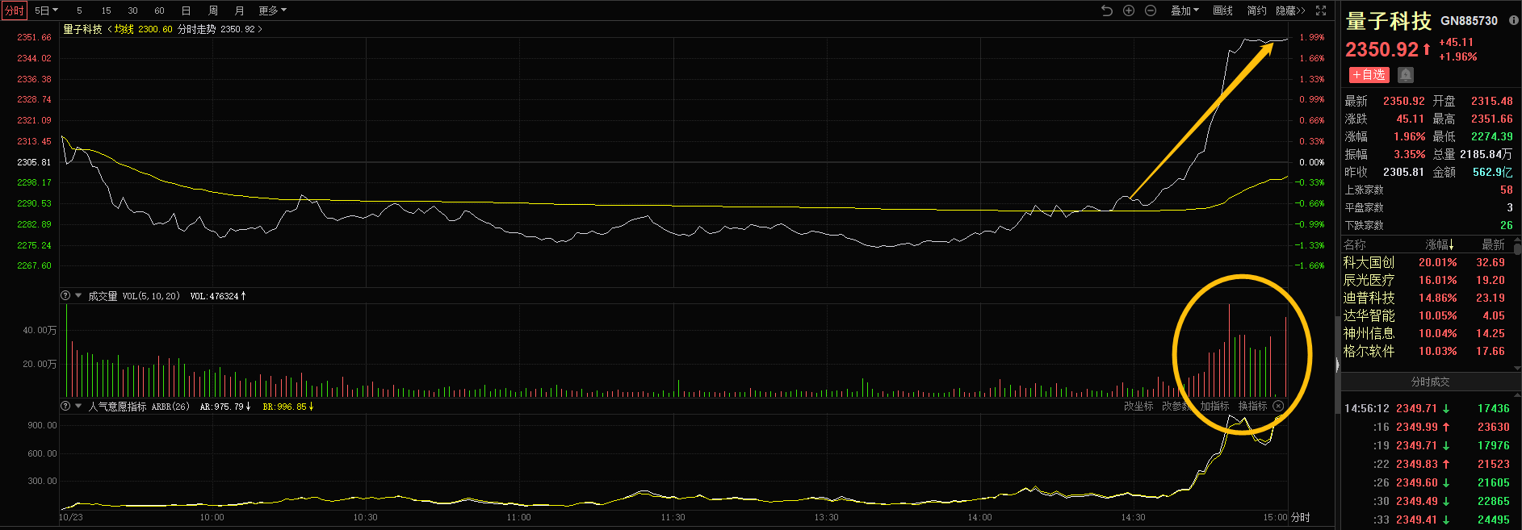Collapse side panel via divider arrow
Screen dimensions: 1522x530
click(1337, 365)
